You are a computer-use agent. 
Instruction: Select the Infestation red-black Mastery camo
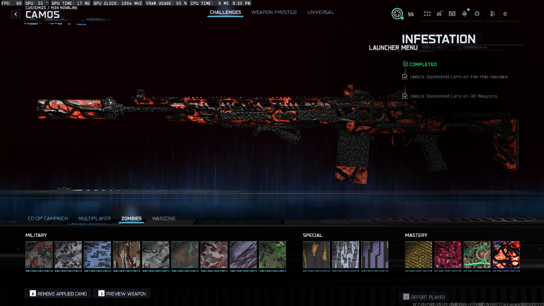point(506,255)
